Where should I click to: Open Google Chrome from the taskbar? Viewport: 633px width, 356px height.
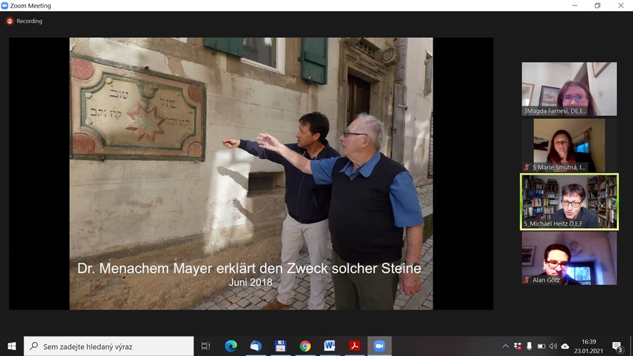tap(305, 346)
